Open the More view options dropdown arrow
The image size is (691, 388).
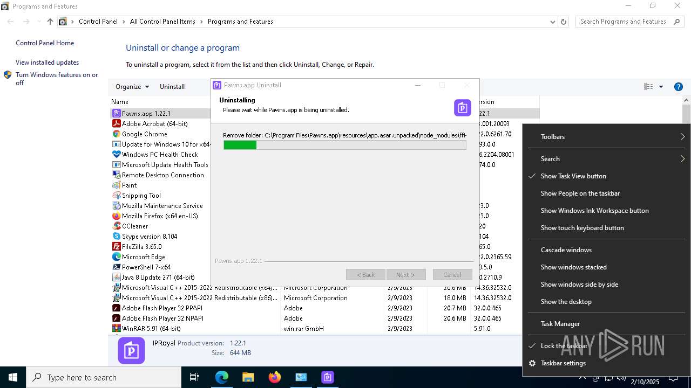click(661, 87)
